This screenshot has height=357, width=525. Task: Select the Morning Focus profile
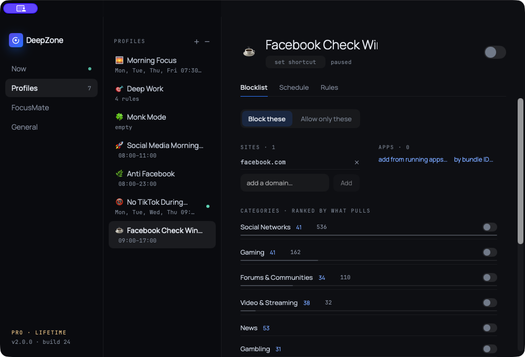point(162,65)
